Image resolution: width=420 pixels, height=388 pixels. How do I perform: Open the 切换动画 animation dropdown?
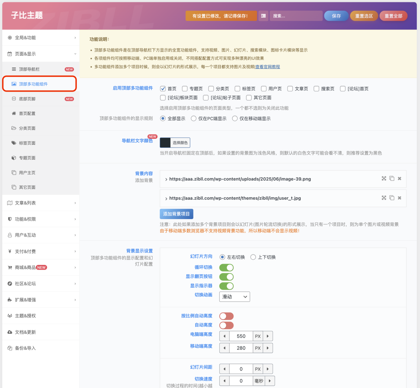click(235, 297)
